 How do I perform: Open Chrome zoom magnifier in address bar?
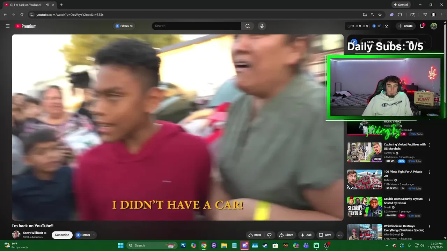[x=372, y=15]
